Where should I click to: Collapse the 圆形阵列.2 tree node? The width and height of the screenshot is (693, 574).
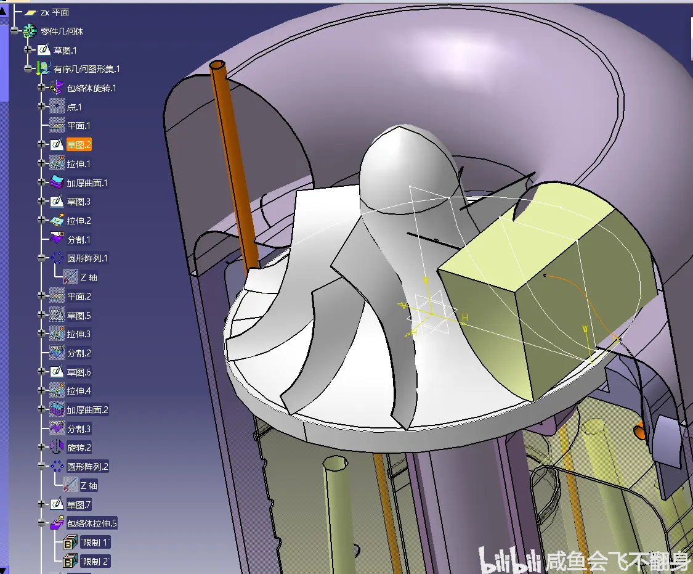coord(41,466)
